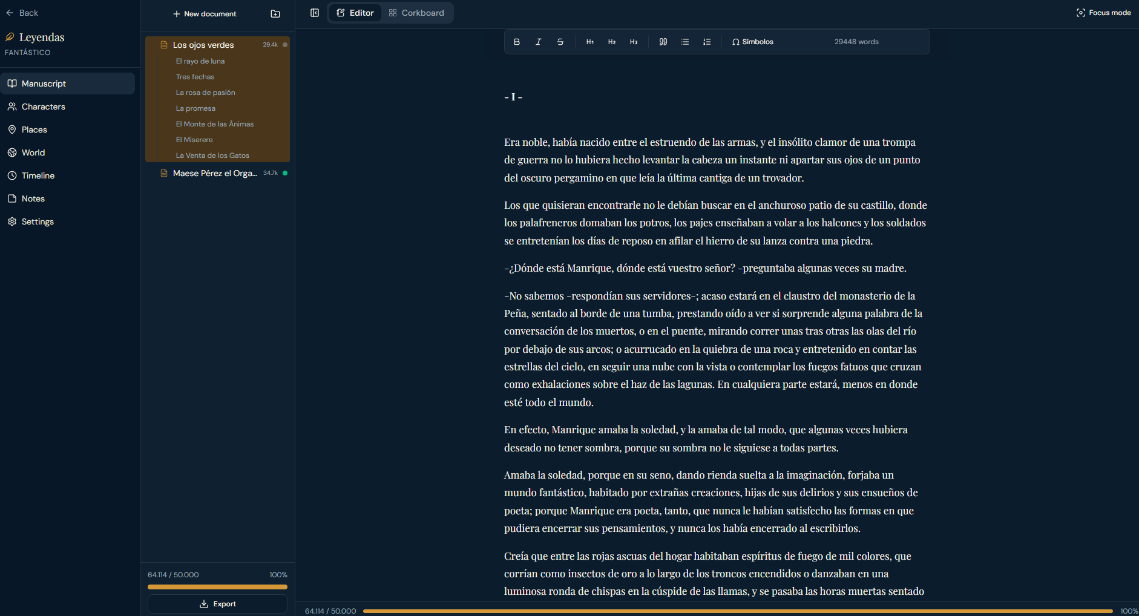
Task: Create a new folder
Action: pyautogui.click(x=275, y=14)
